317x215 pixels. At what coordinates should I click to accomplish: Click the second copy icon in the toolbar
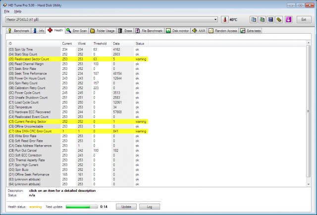pos(262,19)
